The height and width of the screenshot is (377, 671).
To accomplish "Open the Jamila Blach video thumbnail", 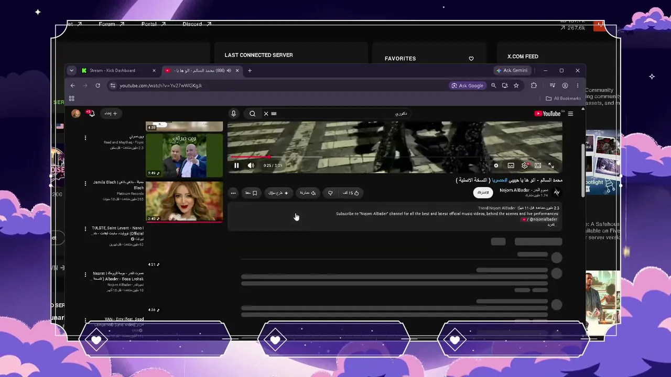I will [184, 202].
